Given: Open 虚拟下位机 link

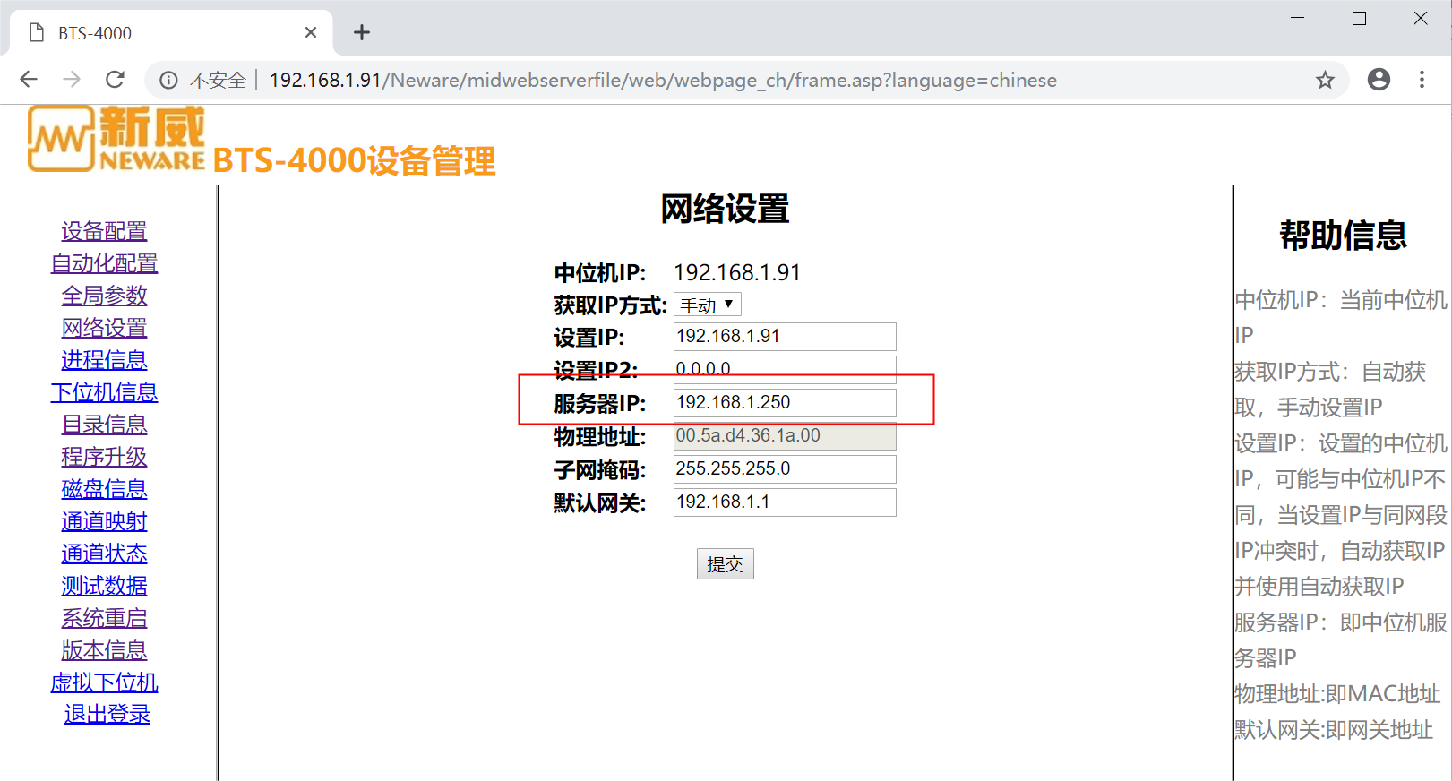Looking at the screenshot, I should (x=104, y=682).
